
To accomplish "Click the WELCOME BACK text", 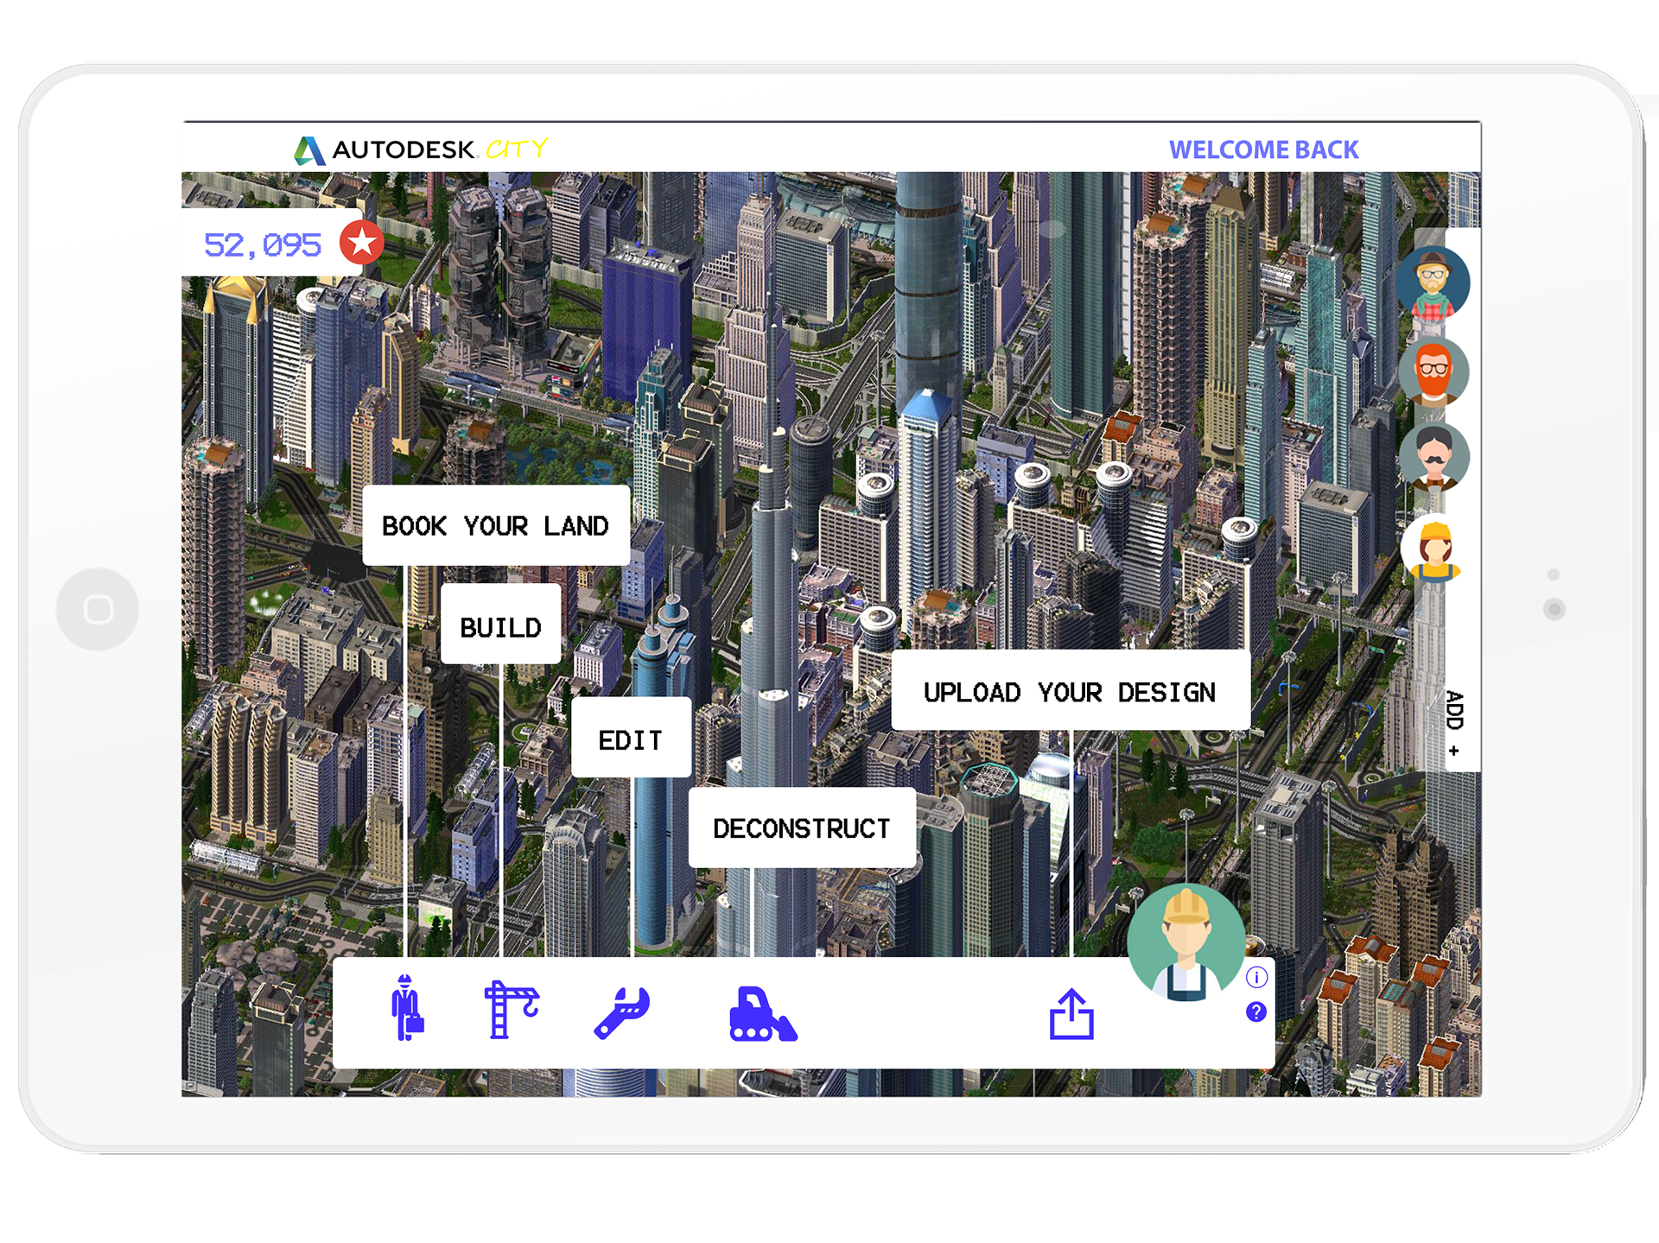I will click(1263, 150).
